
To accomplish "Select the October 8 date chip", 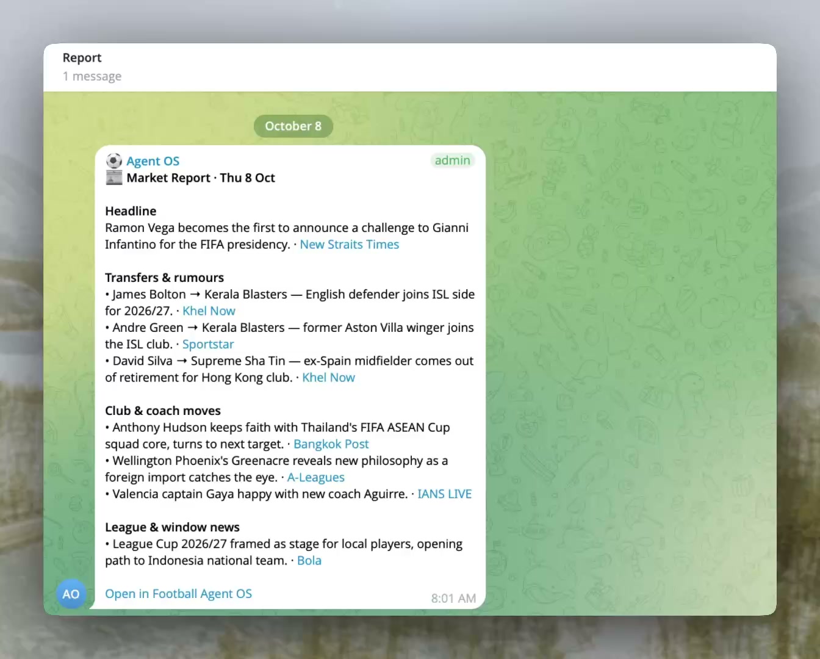I will [x=293, y=126].
